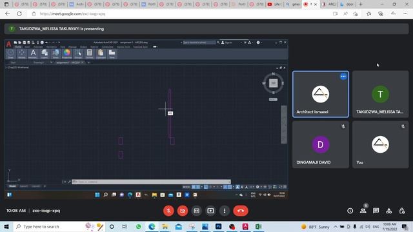
Task: View site information lock icon
Action: [x=34, y=14]
